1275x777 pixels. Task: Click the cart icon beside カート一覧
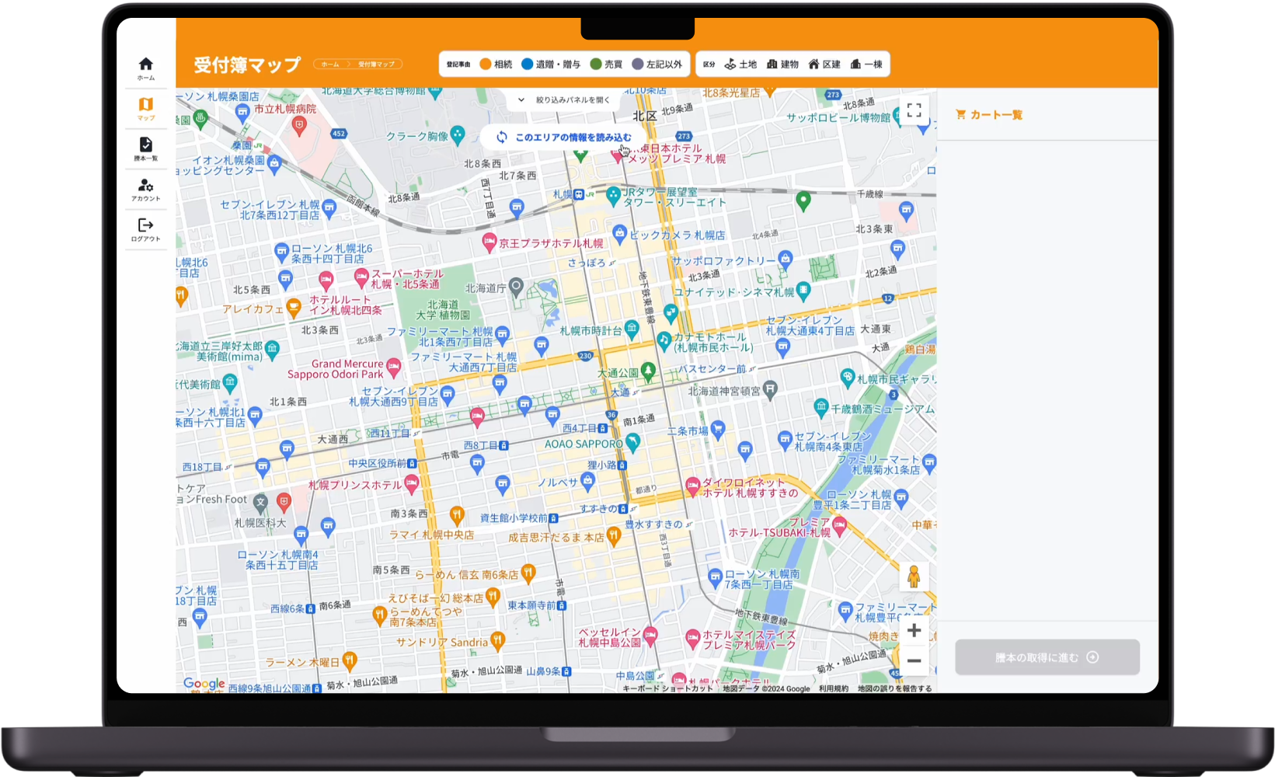tap(960, 115)
